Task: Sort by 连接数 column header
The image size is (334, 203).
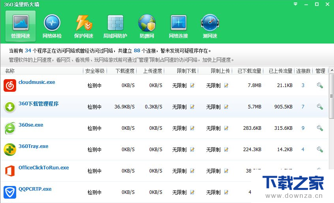Action: (x=303, y=71)
